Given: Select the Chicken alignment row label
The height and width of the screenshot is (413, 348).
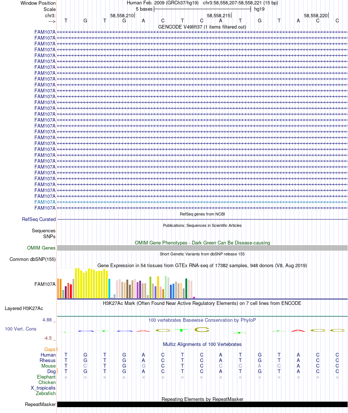Looking at the screenshot, I should 47,383.
